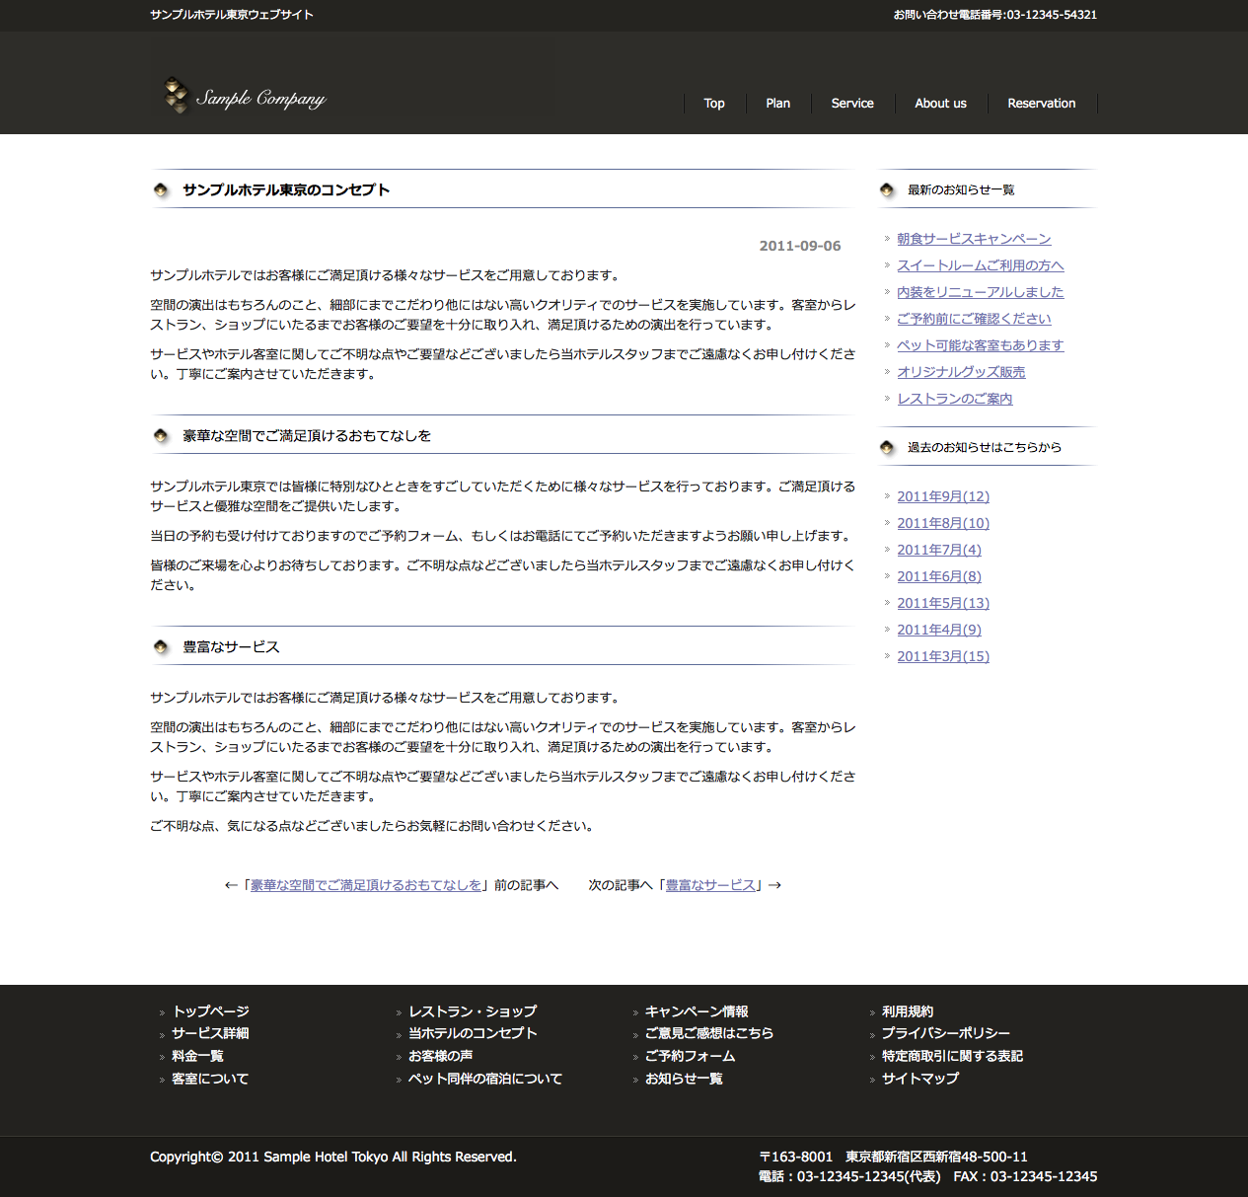The height and width of the screenshot is (1197, 1248).
Task: Open the 2011年5月(13) archive
Action: [943, 603]
